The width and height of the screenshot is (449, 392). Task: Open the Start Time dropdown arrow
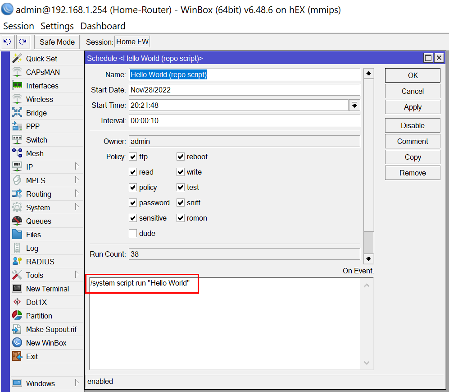click(x=355, y=105)
